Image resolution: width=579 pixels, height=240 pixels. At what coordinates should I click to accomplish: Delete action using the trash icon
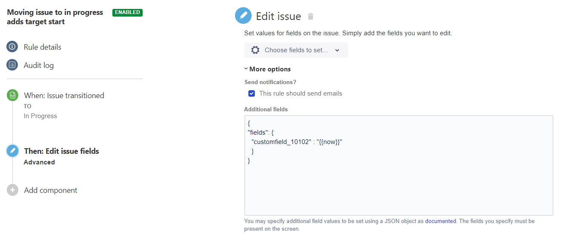click(311, 17)
